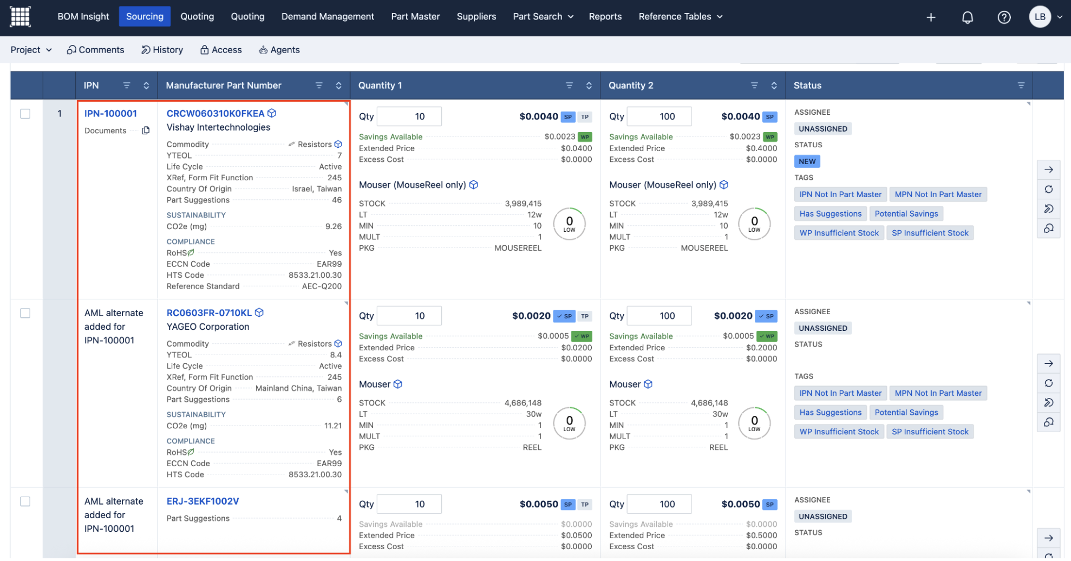Expand the Reference Tables menu
The width and height of the screenshot is (1071, 561).
coord(680,17)
